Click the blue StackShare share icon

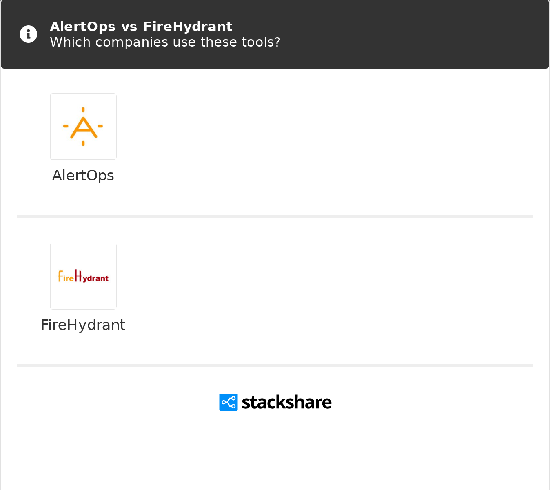228,402
